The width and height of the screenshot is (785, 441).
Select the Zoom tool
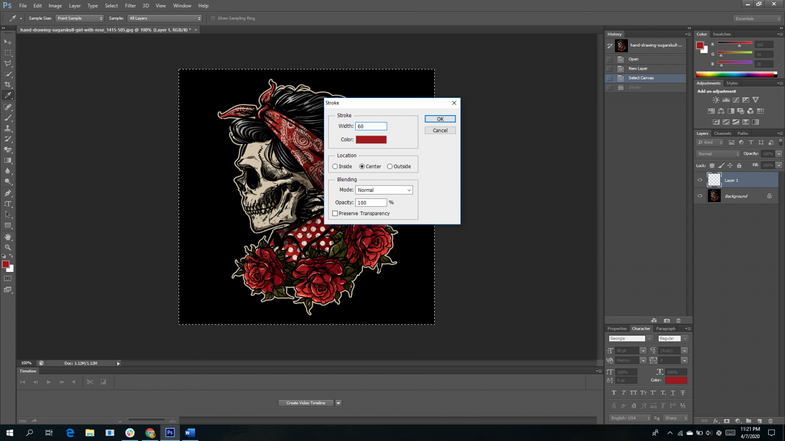pos(8,247)
